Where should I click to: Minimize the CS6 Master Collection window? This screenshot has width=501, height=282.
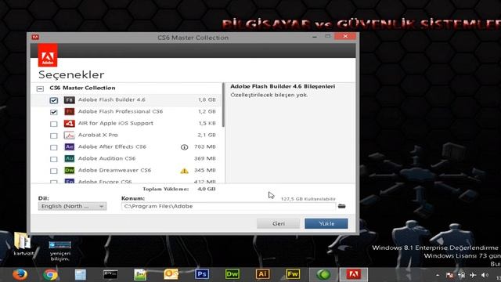coord(315,37)
